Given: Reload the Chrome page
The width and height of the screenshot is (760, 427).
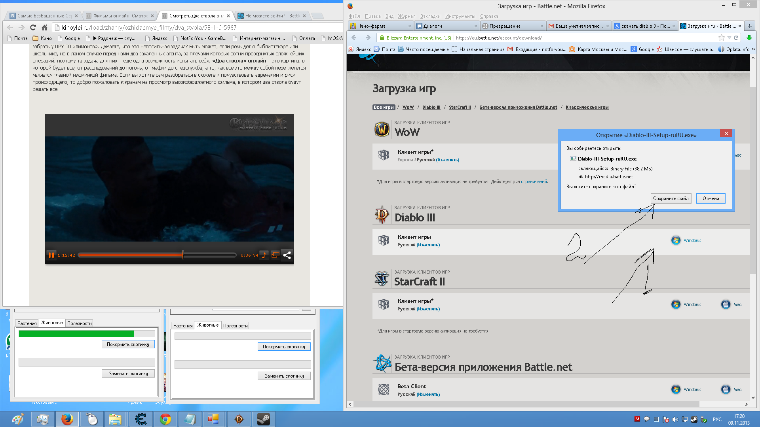Looking at the screenshot, I should click(33, 27).
